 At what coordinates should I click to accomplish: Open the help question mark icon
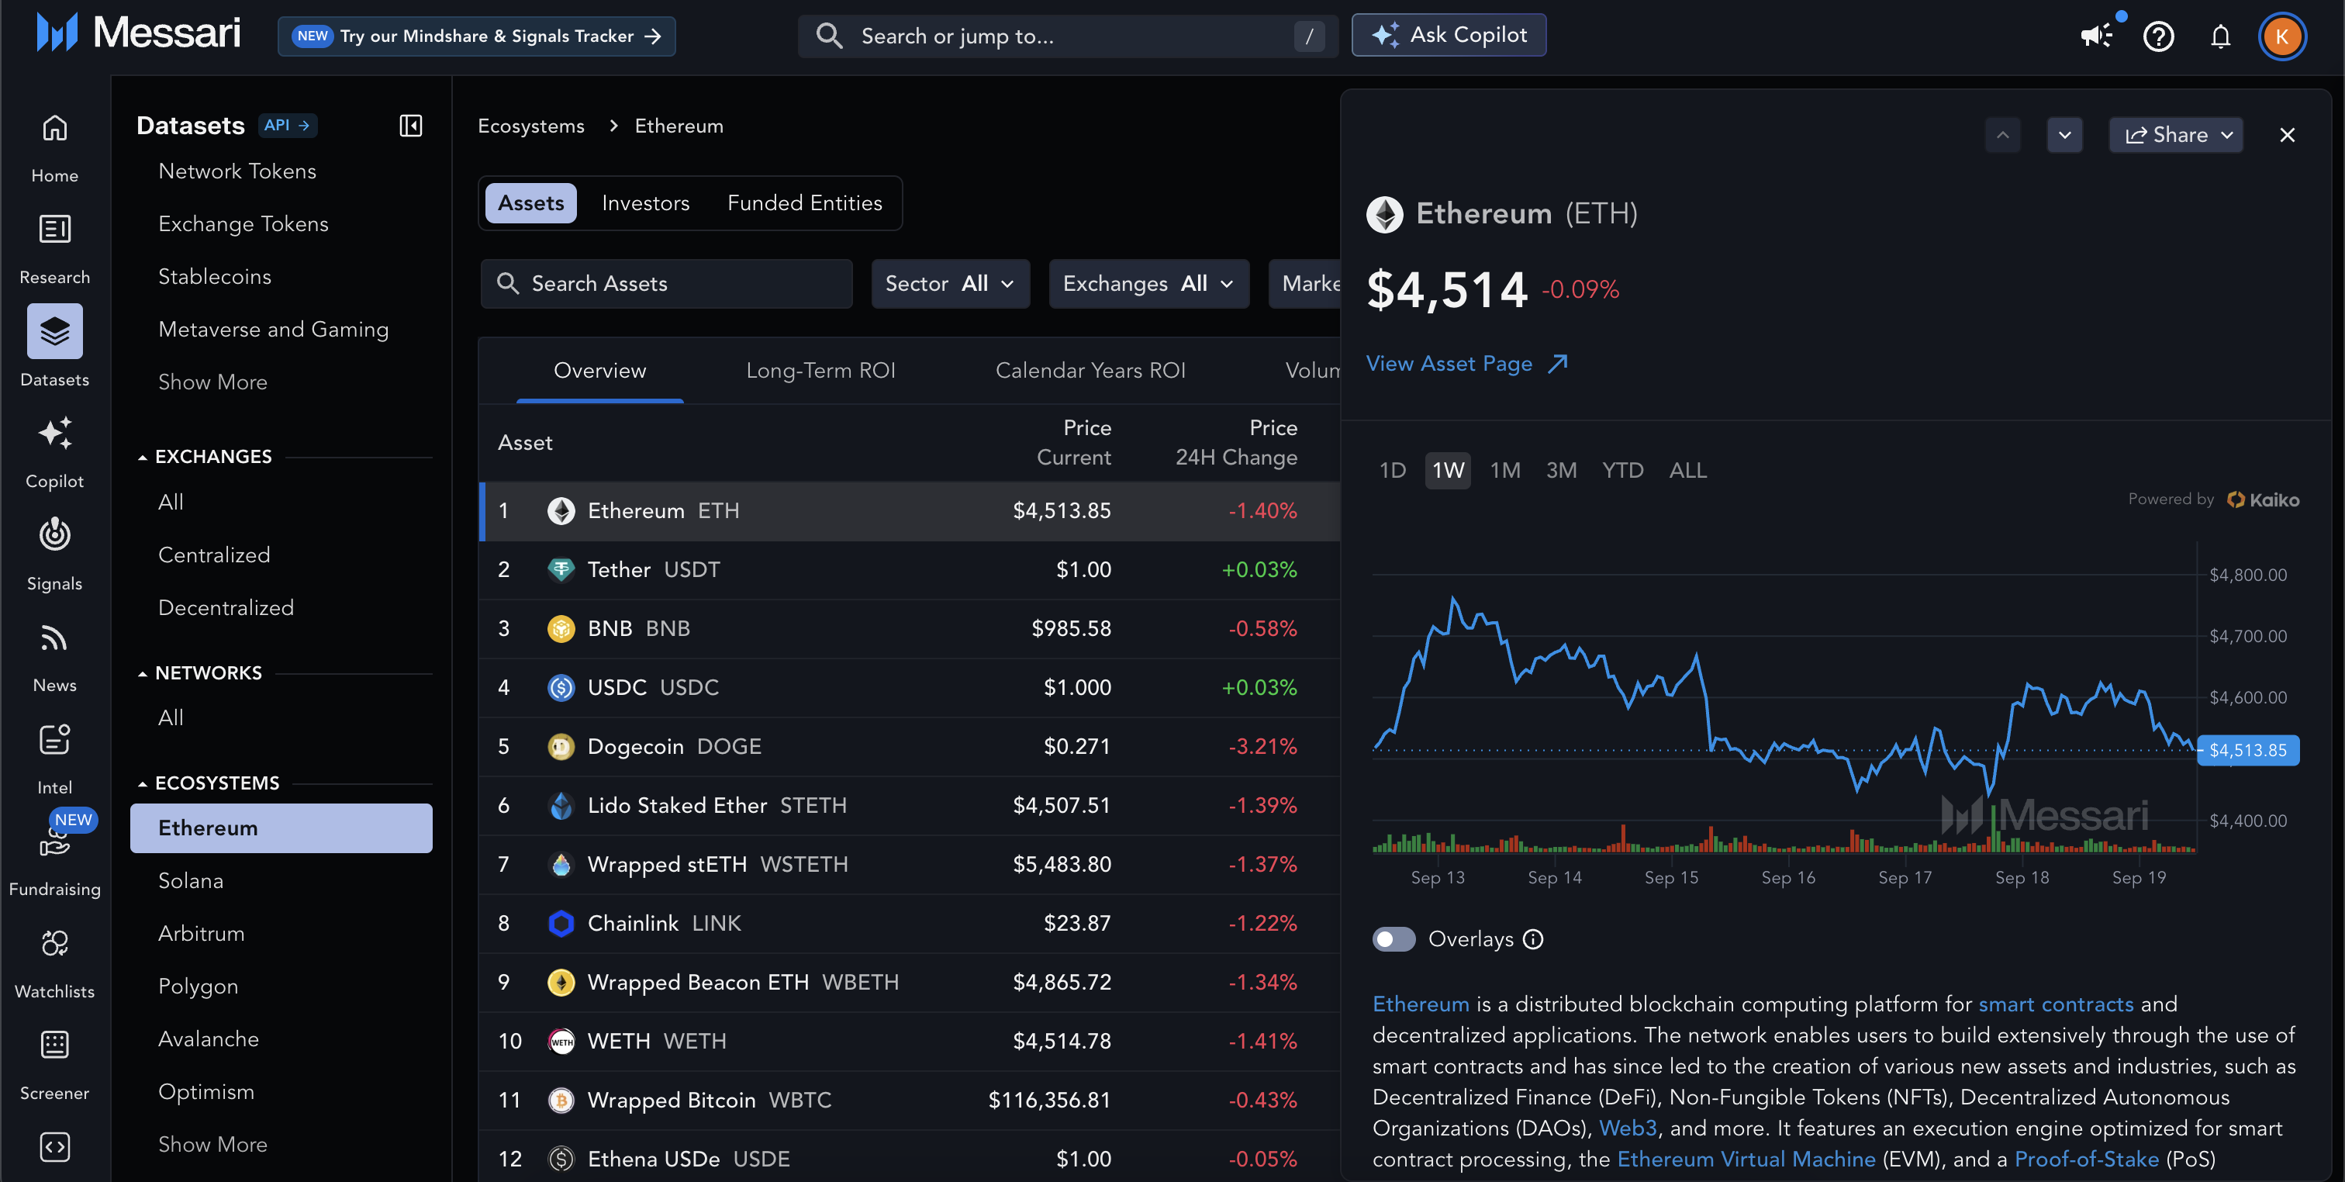pyautogui.click(x=2158, y=36)
